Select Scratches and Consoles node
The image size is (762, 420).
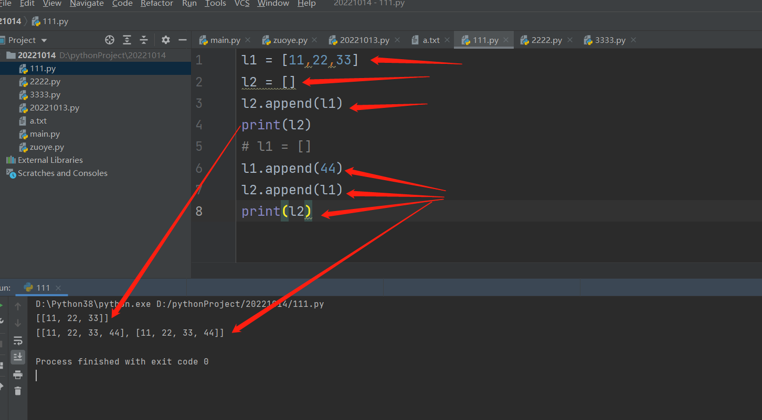click(x=96, y=173)
